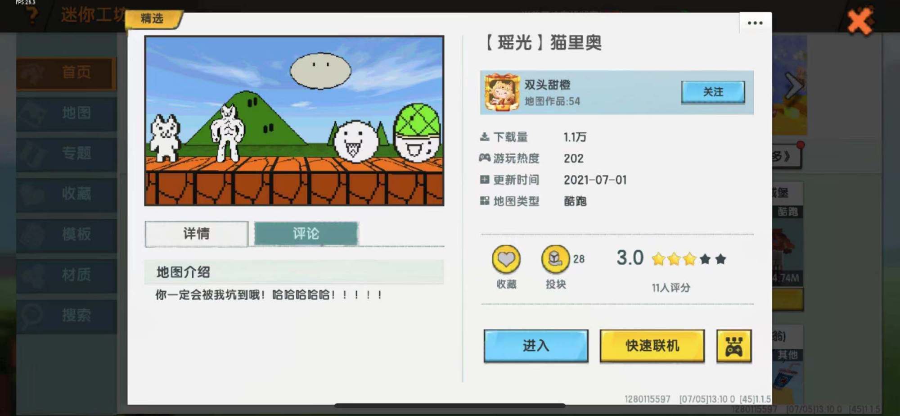Toggle follow on author with 关注 button
The height and width of the screenshot is (416, 900).
click(713, 91)
